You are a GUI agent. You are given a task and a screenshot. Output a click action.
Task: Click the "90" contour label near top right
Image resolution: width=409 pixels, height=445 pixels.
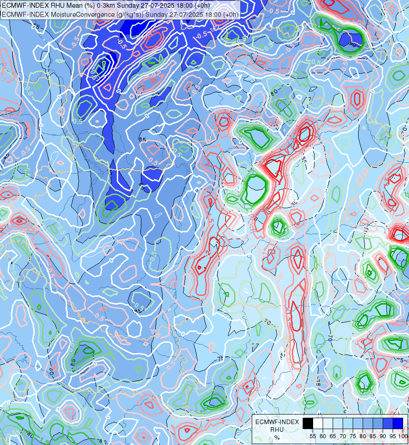pos(353,44)
